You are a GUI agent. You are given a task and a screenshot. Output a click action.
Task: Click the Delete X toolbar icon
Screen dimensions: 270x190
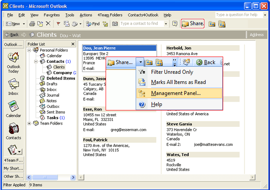[x=48, y=23]
